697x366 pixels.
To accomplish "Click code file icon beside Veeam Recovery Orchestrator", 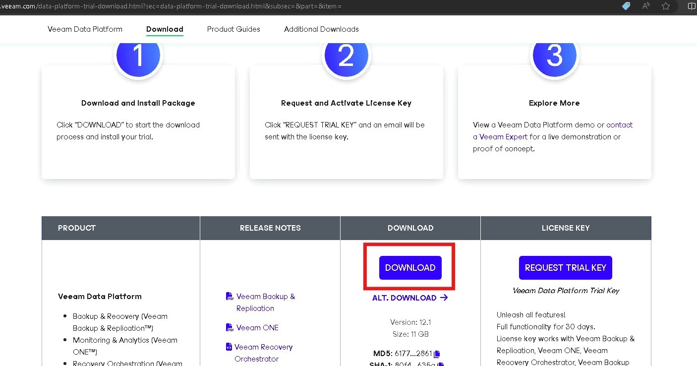I will pyautogui.click(x=229, y=347).
